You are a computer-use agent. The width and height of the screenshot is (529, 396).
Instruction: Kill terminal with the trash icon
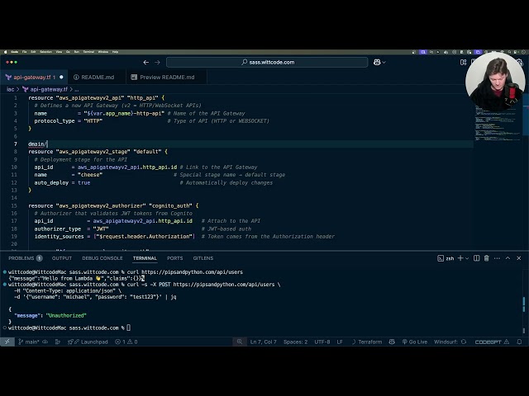click(487, 258)
